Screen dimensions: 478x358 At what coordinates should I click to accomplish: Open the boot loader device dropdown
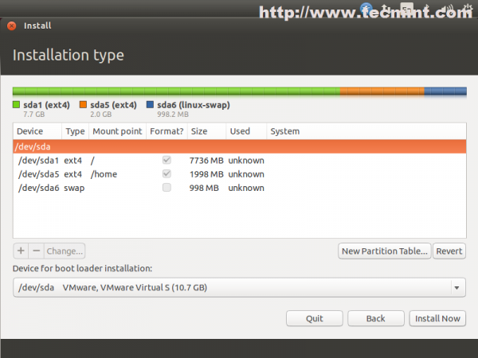coord(239,287)
